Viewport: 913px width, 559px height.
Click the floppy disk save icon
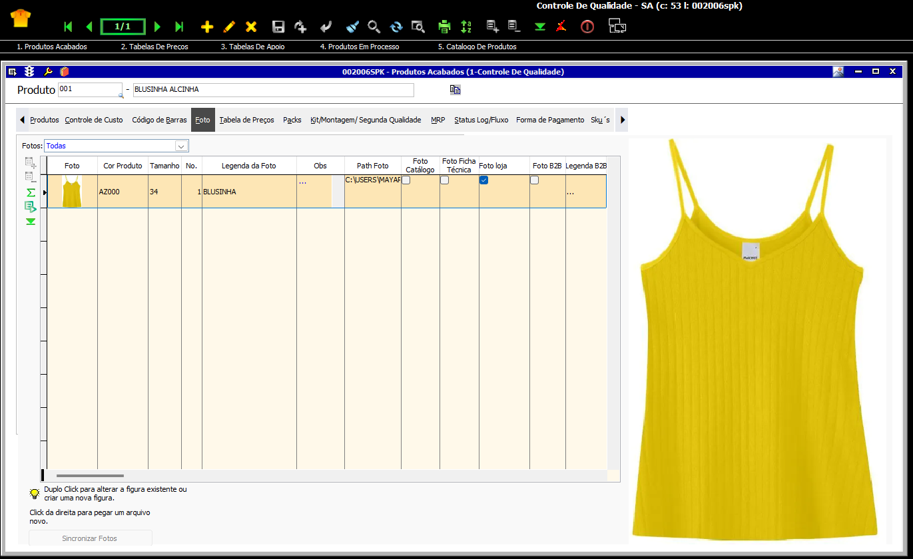coord(278,27)
